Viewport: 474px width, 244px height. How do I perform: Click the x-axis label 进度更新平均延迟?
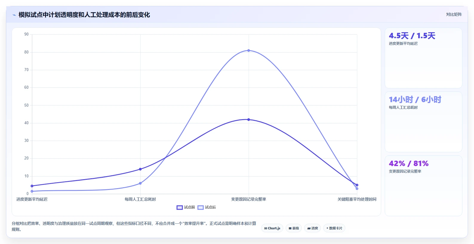(x=32, y=199)
